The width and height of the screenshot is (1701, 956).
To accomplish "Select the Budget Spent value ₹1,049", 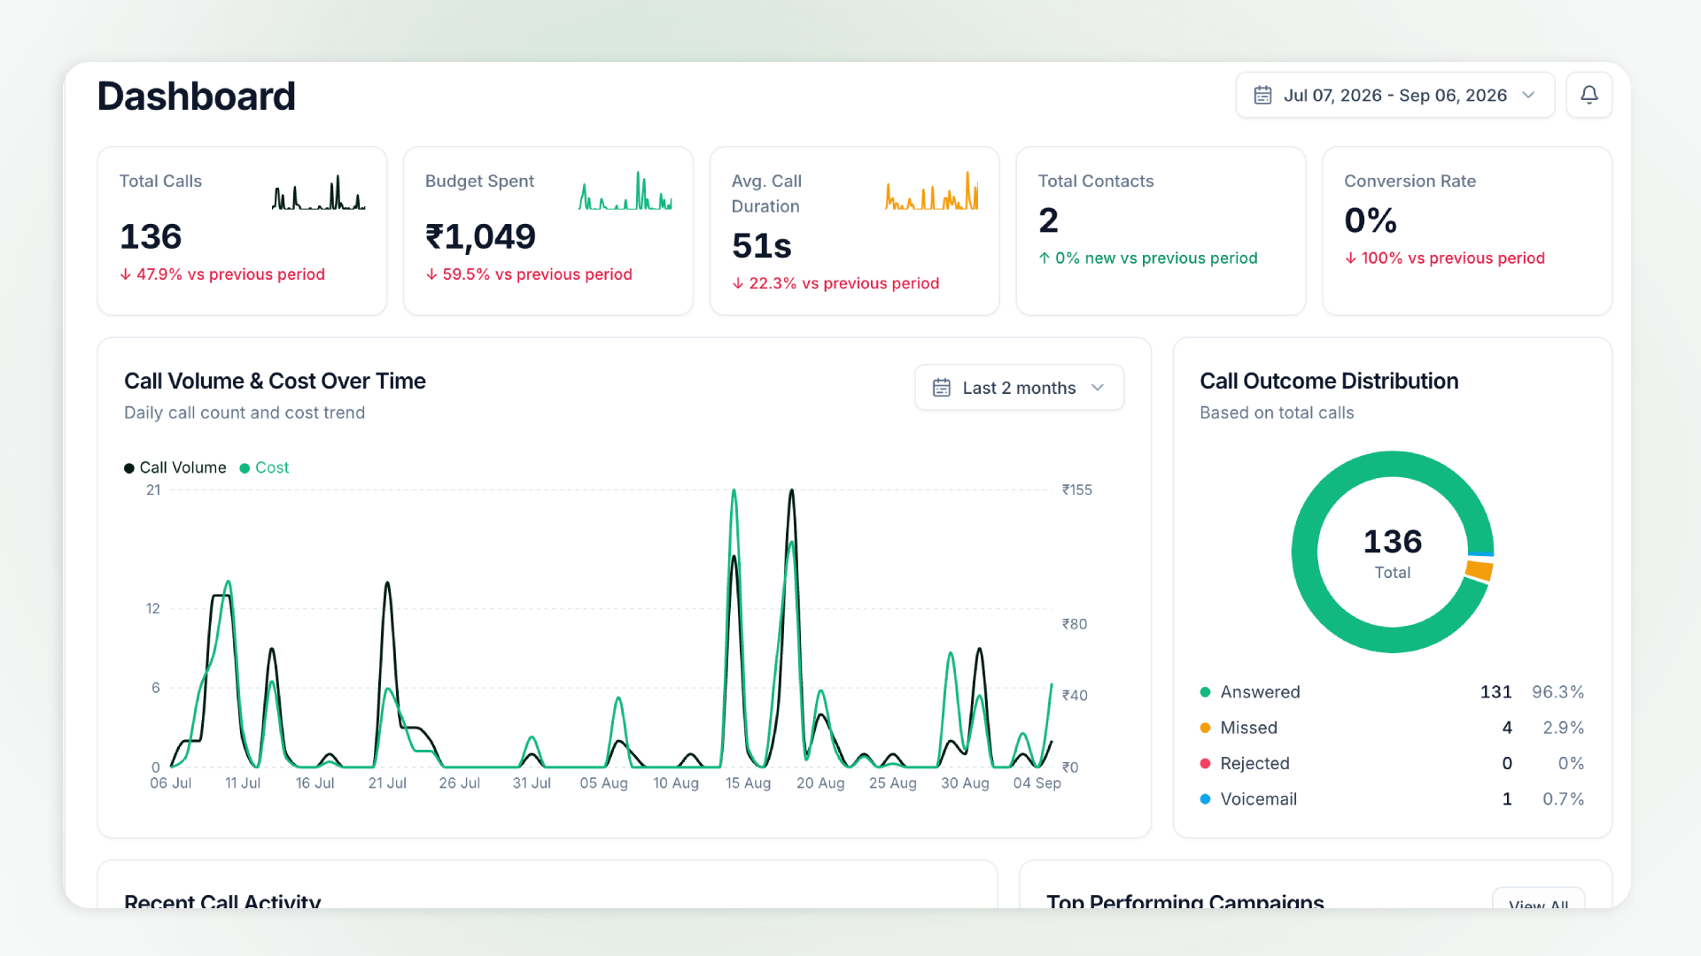I will [x=480, y=236].
